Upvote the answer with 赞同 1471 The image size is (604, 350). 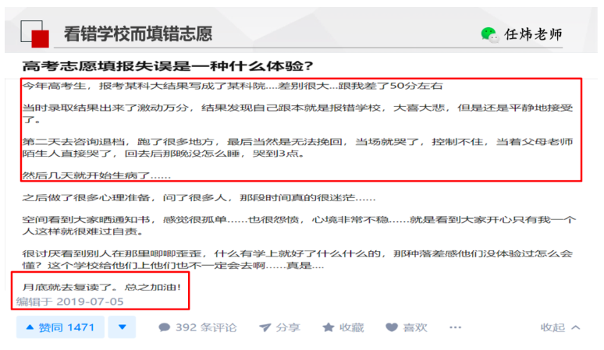60,327
